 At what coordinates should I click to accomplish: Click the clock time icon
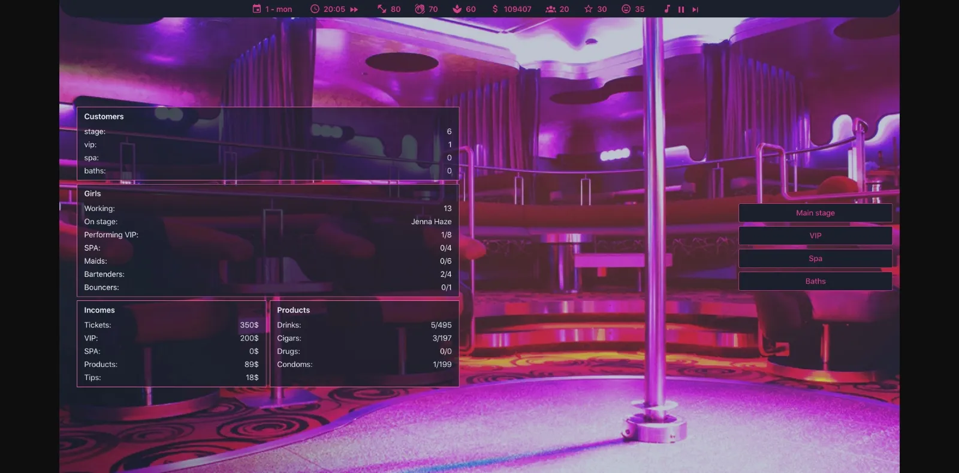point(315,9)
